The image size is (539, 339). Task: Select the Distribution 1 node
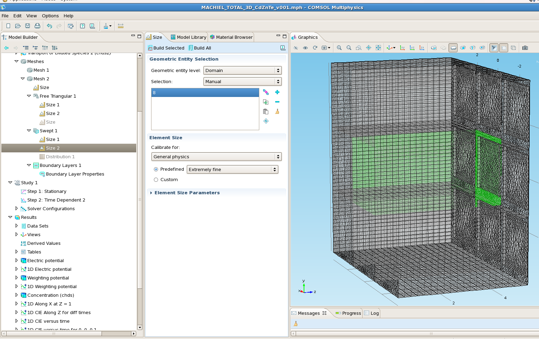60,157
